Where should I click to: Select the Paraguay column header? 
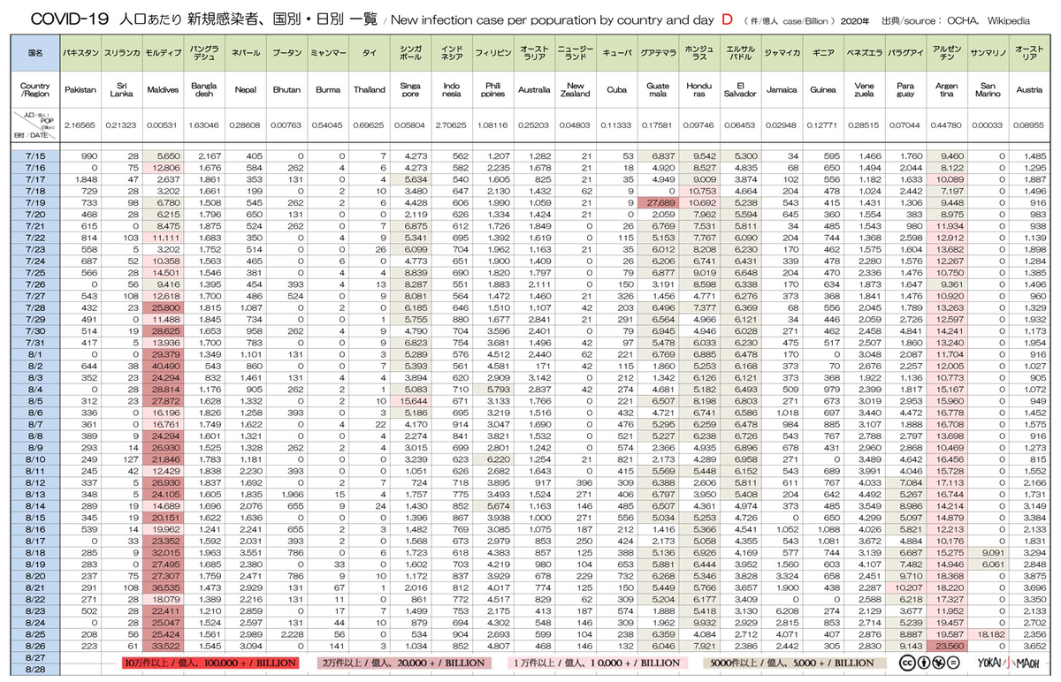click(904, 90)
